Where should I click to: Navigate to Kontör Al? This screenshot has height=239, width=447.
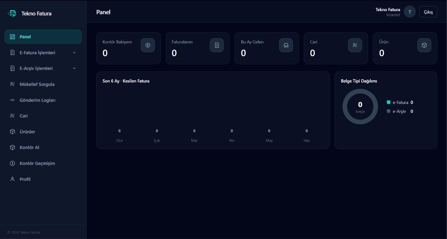43,147
